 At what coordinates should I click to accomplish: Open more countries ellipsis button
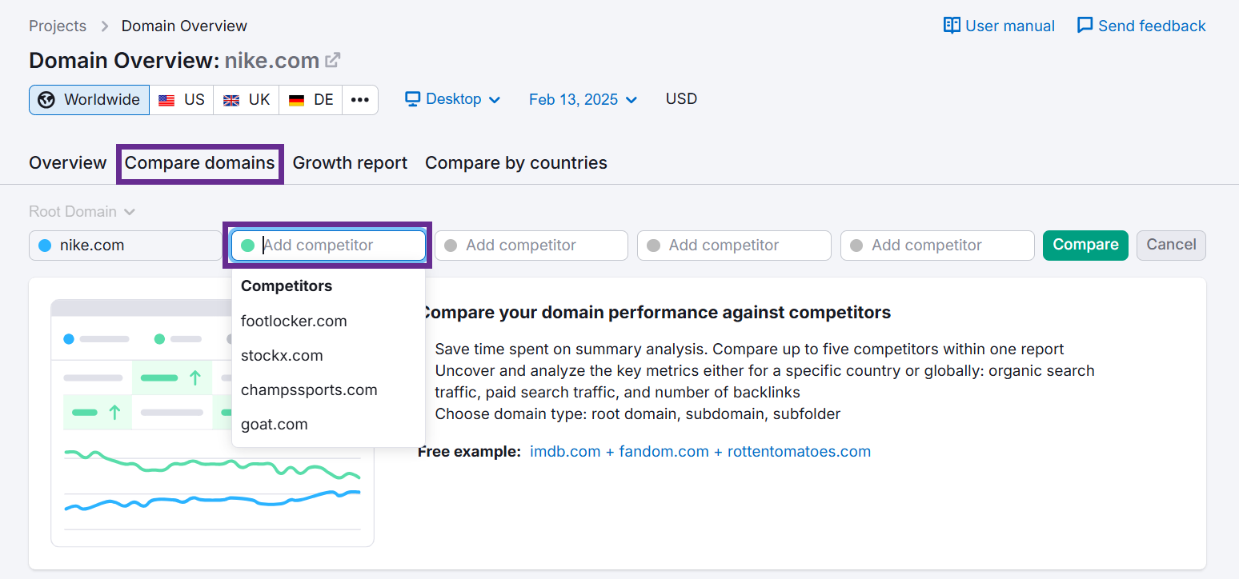click(360, 100)
